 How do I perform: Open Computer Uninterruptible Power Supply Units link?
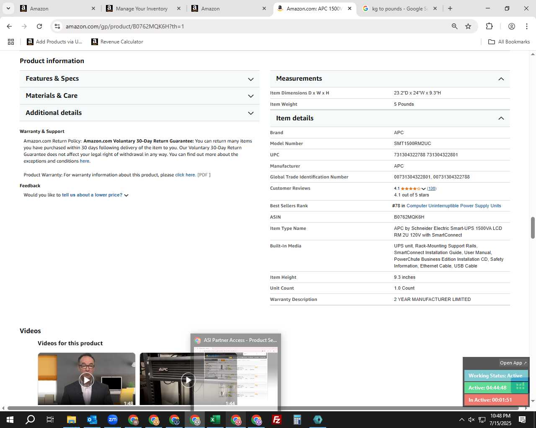point(454,206)
